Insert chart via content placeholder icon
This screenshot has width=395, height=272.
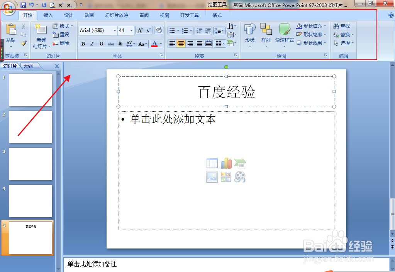(226, 163)
